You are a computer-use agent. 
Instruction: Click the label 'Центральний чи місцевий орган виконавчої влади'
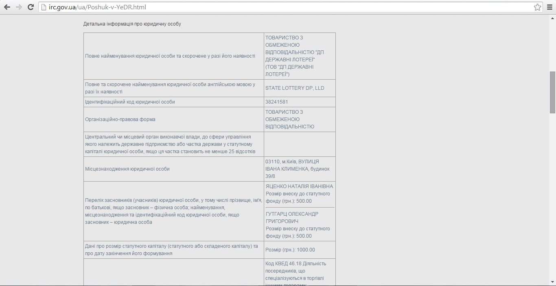point(170,144)
